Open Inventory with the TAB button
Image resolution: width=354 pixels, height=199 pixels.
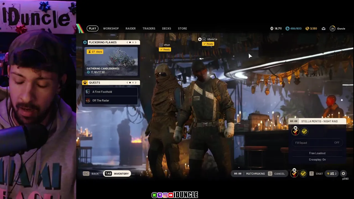117,174
